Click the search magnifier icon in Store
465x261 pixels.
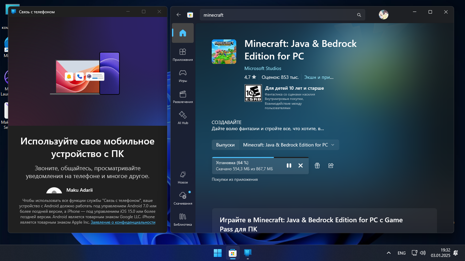359,15
